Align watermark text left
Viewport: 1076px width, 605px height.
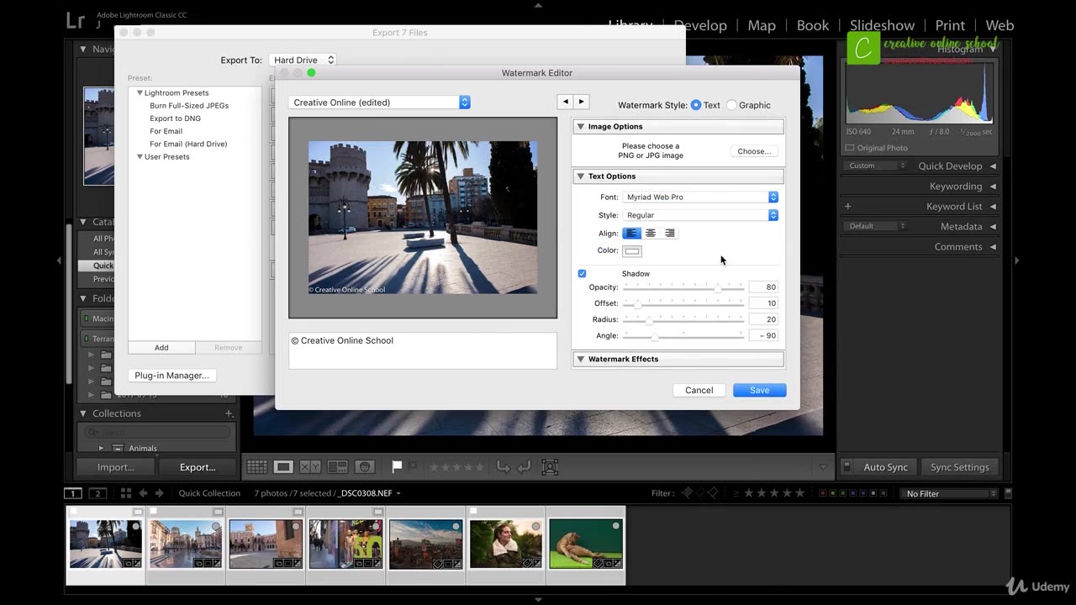tap(631, 233)
